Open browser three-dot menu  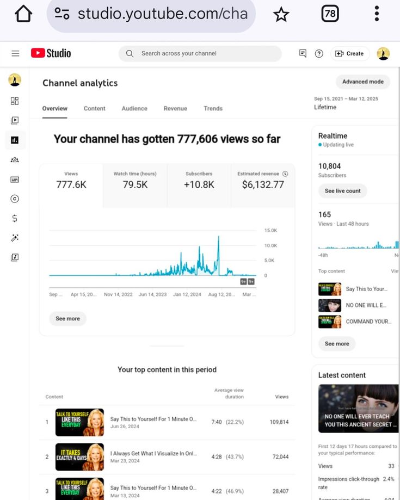coord(377,14)
